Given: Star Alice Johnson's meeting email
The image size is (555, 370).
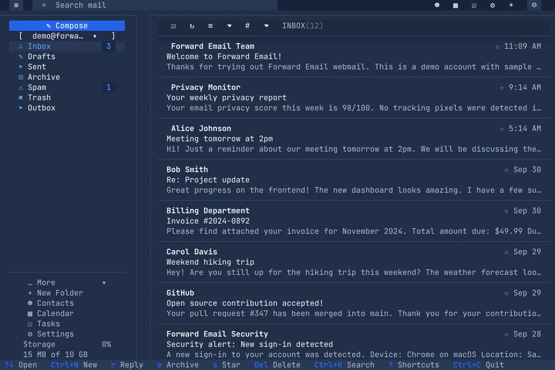Looking at the screenshot, I should tap(502, 129).
